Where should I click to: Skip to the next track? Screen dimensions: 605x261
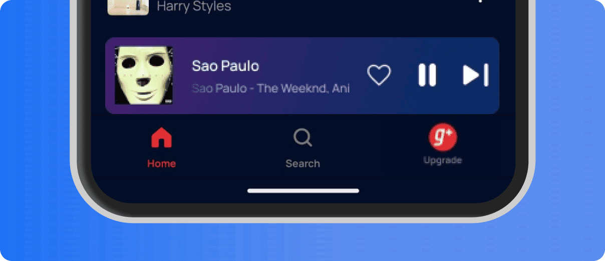tap(475, 75)
